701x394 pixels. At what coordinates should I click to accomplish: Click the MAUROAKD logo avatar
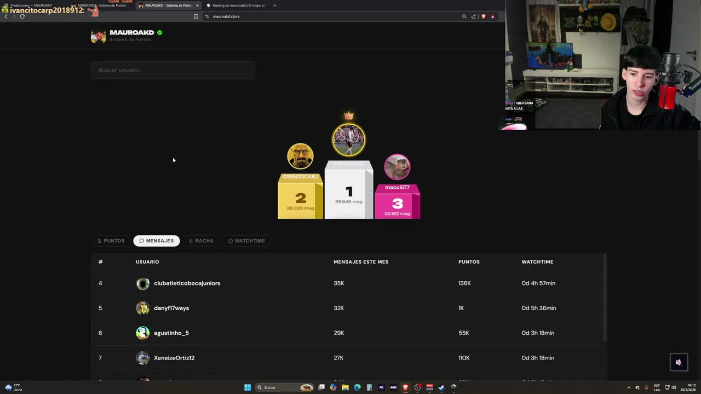coord(98,36)
